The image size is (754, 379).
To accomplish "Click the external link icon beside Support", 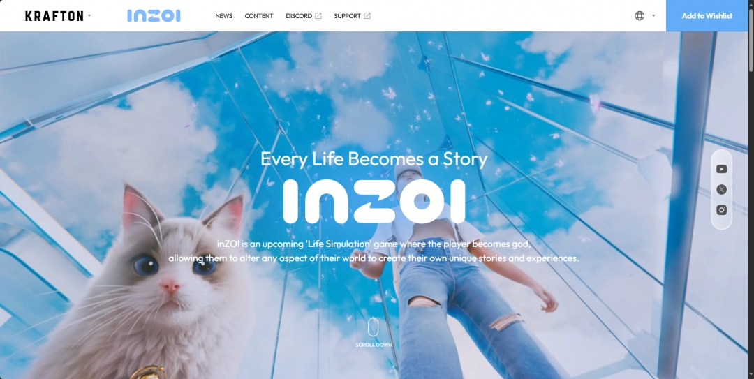I will click(367, 16).
